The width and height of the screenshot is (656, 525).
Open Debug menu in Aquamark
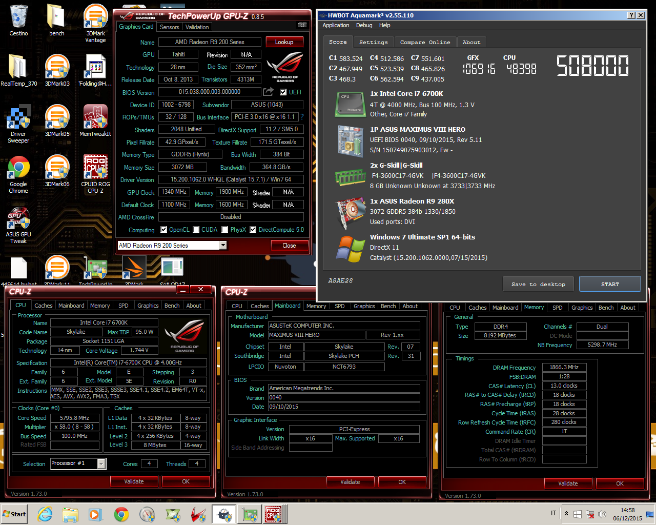coord(364,25)
